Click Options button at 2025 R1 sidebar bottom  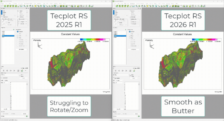[x=24, y=114]
